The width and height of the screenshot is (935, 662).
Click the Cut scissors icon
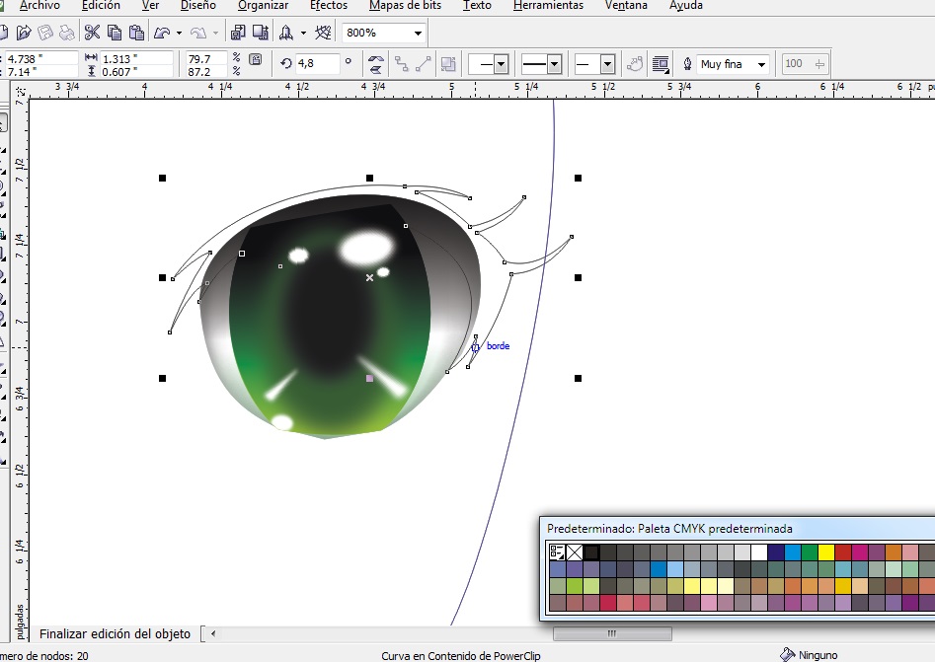[92, 33]
